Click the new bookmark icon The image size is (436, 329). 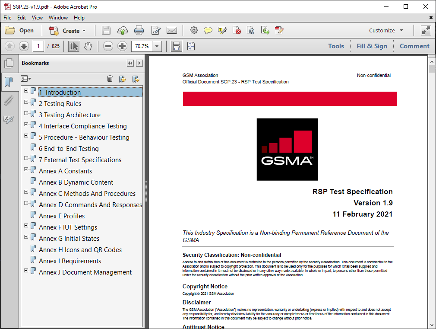(x=122, y=79)
